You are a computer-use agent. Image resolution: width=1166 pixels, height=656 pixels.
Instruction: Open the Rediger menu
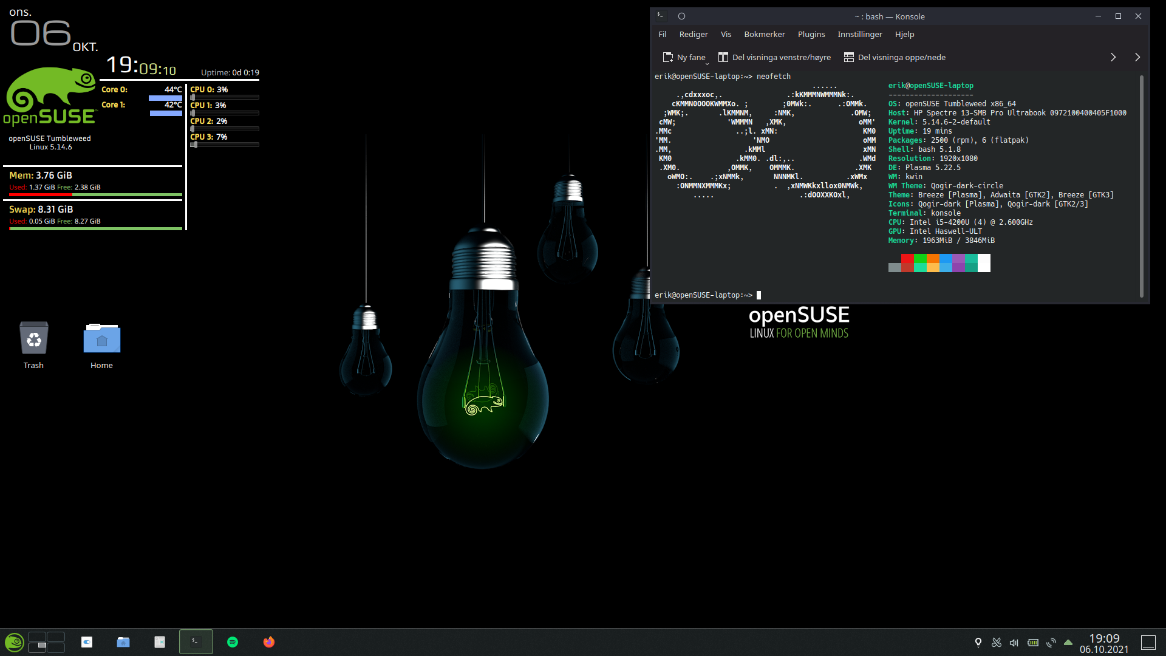pyautogui.click(x=694, y=35)
